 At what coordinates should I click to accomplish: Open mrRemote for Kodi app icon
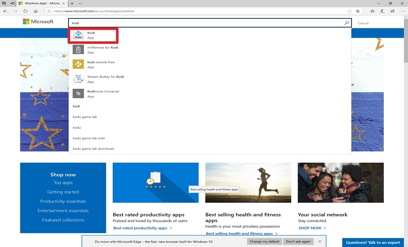pyautogui.click(x=78, y=50)
